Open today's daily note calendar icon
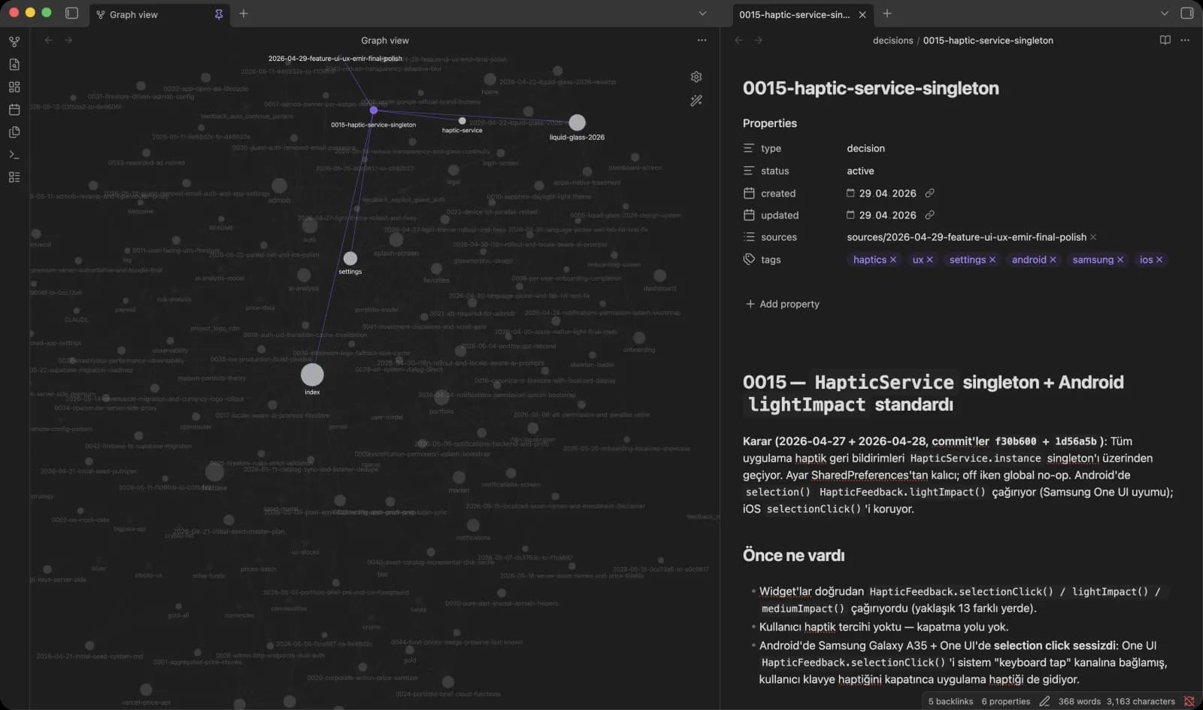This screenshot has height=710, width=1203. 14,110
